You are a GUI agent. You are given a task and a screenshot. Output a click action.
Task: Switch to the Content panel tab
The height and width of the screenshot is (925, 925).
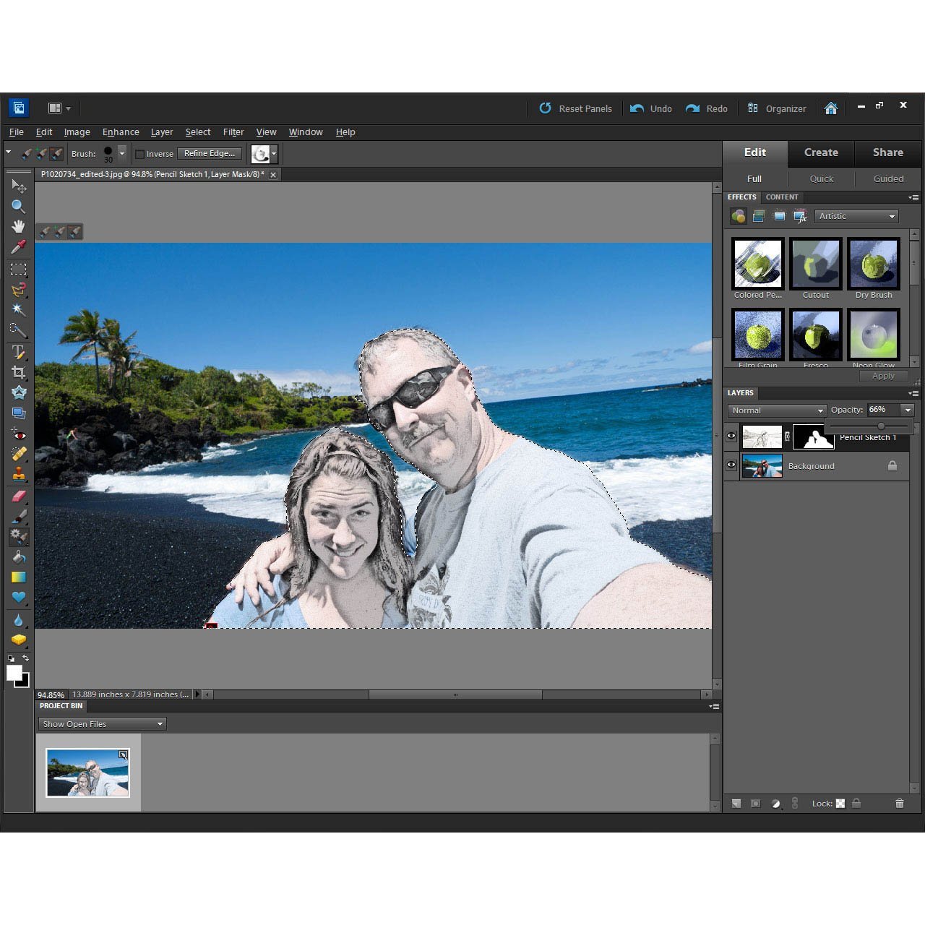pos(782,197)
